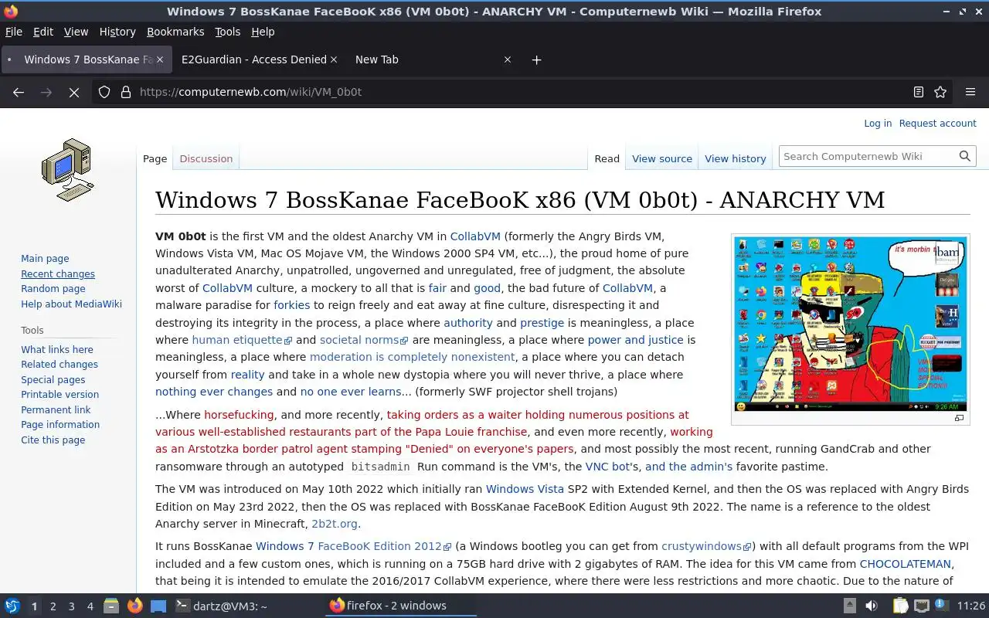Click the terminal icon for dartz@VM3
The height and width of the screenshot is (618, 989).
point(182,606)
